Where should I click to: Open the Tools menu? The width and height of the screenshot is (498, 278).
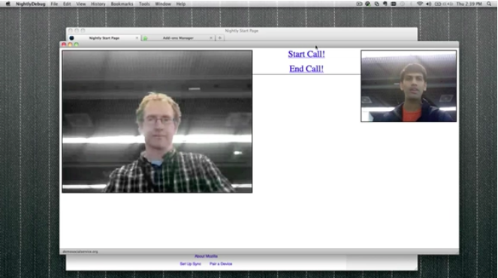(144, 4)
